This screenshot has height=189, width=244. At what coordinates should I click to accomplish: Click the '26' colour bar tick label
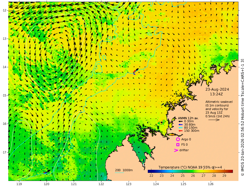[x=193, y=176]
